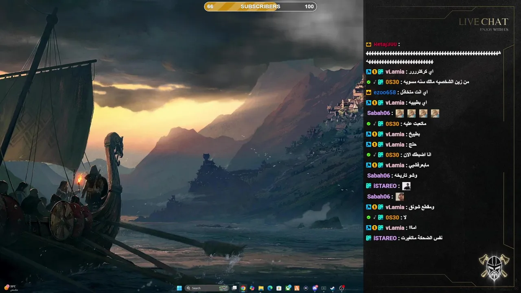Click the ezoo658 username in chat
This screenshot has width=521, height=293.
point(385,92)
